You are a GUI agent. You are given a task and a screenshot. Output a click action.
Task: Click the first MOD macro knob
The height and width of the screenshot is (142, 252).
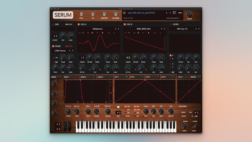point(54,83)
